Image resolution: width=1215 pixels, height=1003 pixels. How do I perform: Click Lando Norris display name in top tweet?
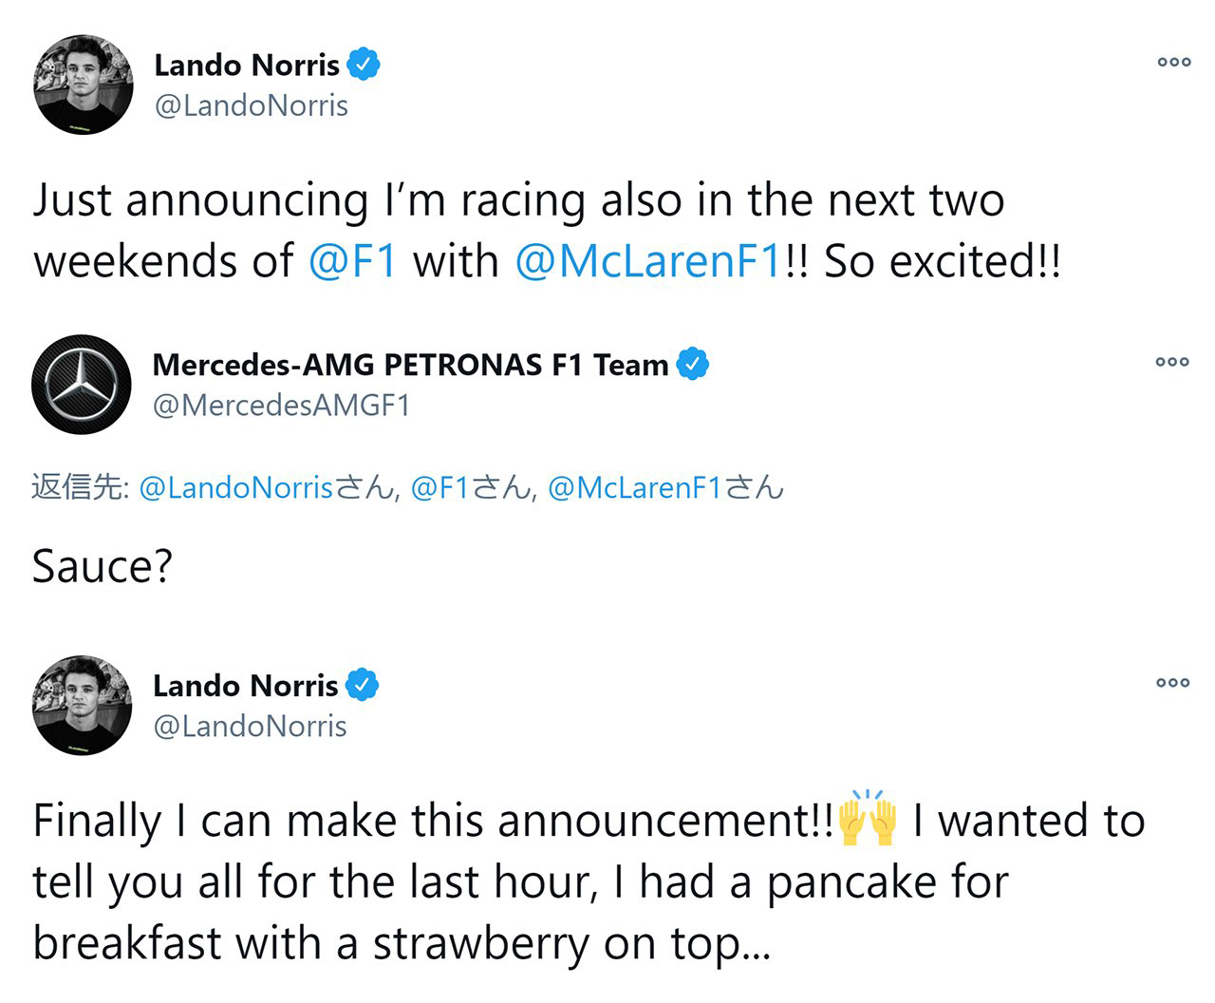tap(247, 65)
